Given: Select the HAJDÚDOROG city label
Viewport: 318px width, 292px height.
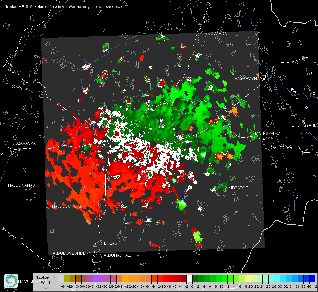Looking at the screenshot, I should (66, 206).
